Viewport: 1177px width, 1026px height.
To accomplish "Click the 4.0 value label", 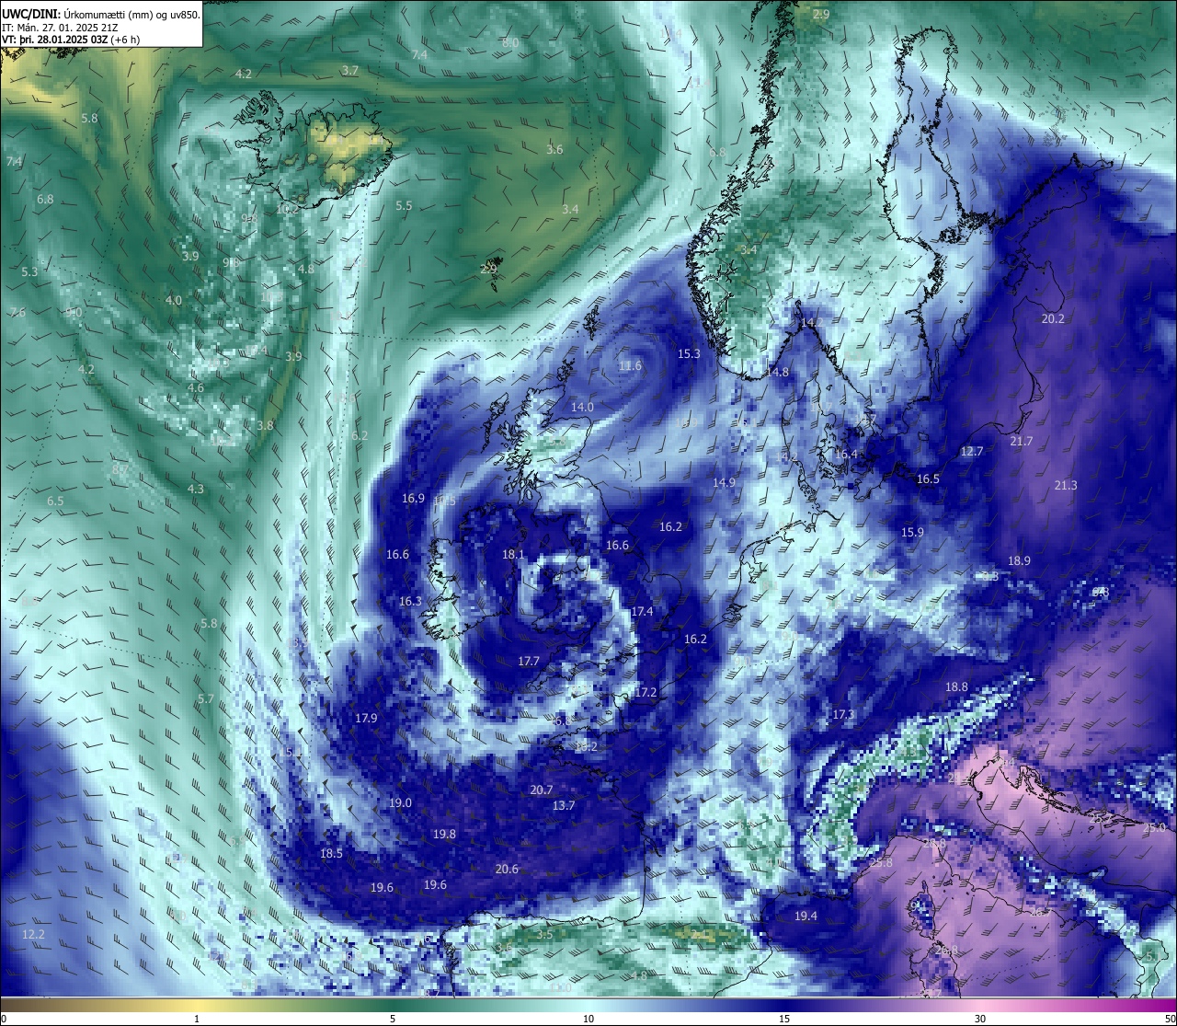I will coord(174,300).
